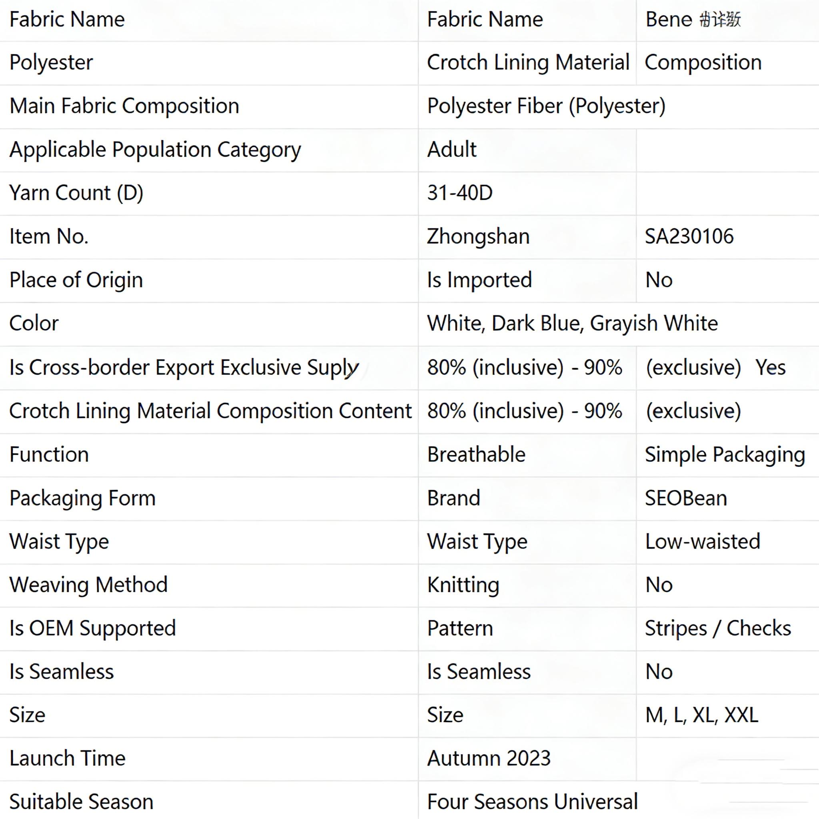
Task: Click the Main Fabric Composition label
Action: tap(124, 106)
